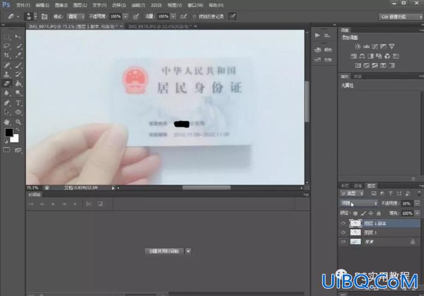Toggle layer filtering switch
This screenshot has height=296, width=424.
[419, 194]
